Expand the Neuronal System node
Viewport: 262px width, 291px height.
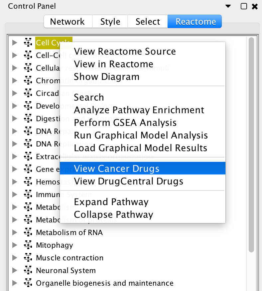coord(15,270)
